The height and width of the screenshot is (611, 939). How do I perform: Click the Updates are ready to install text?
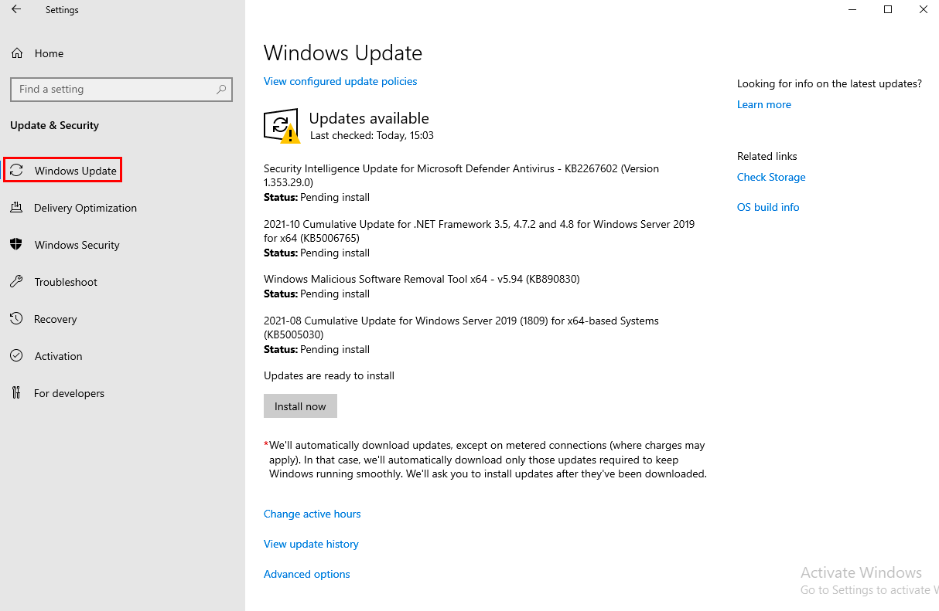tap(329, 375)
